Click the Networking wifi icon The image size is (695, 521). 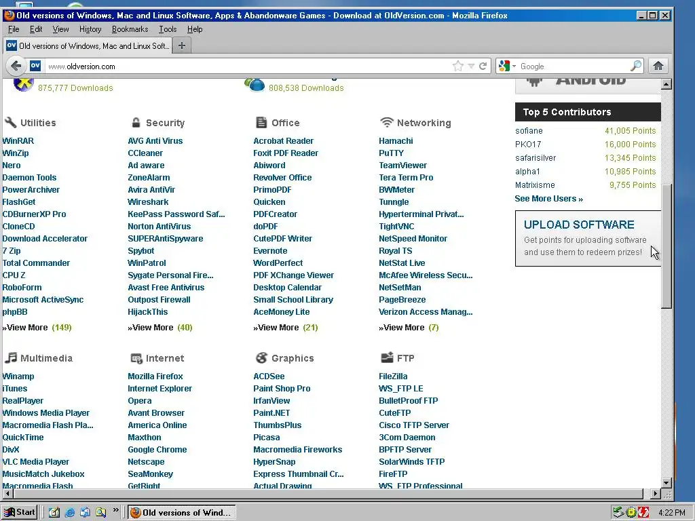coord(387,122)
